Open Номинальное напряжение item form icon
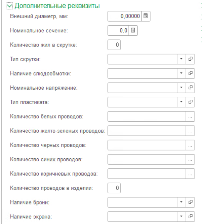Image resolution: width=202 pixels, height=224 pixels. click(190, 88)
